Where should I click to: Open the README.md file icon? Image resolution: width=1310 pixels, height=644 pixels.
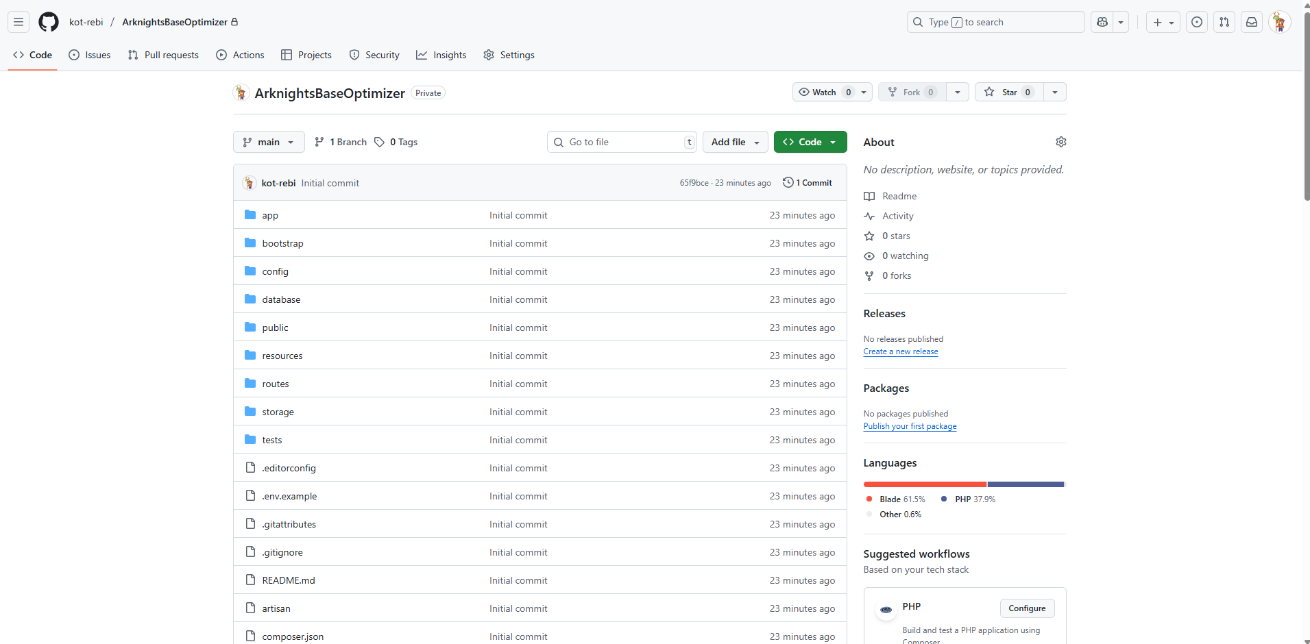pos(250,580)
